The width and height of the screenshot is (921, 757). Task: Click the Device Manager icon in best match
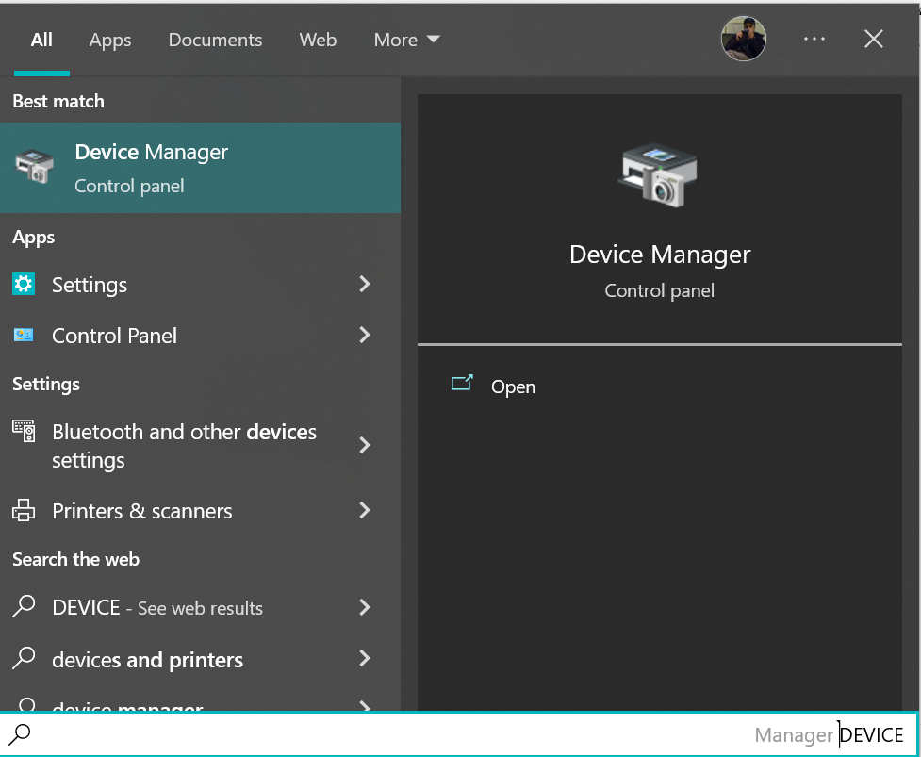tap(34, 167)
